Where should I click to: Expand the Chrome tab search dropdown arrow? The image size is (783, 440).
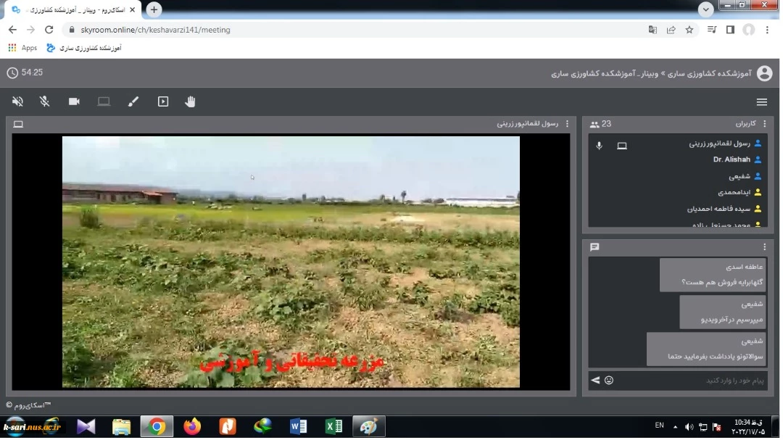(x=705, y=9)
